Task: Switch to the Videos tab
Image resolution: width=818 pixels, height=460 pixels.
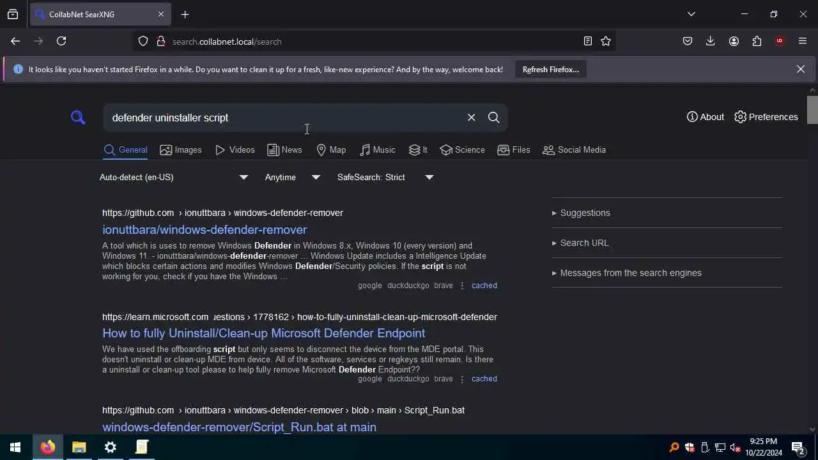Action: [235, 150]
